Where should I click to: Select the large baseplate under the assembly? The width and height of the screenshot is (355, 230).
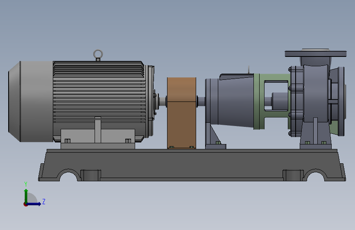pyautogui.click(x=192, y=165)
